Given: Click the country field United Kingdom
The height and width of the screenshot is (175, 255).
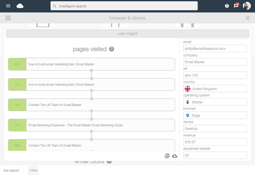Looking at the screenshot, I should 215,89.
